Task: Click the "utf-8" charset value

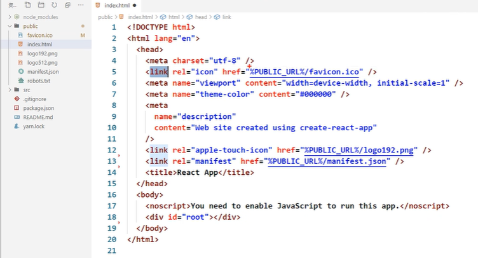Action: point(224,60)
